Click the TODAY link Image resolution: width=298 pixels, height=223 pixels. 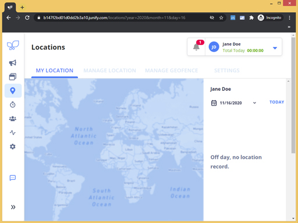[x=276, y=102]
